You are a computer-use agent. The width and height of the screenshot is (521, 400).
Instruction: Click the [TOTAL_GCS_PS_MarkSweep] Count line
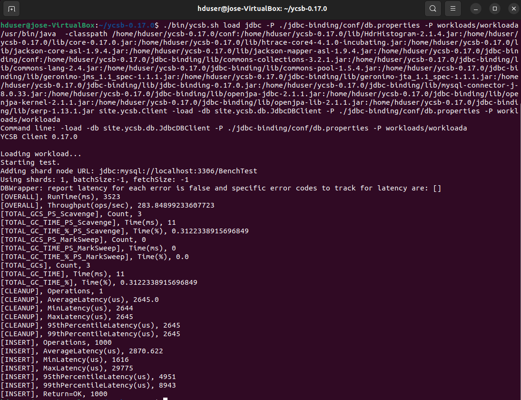(73, 240)
